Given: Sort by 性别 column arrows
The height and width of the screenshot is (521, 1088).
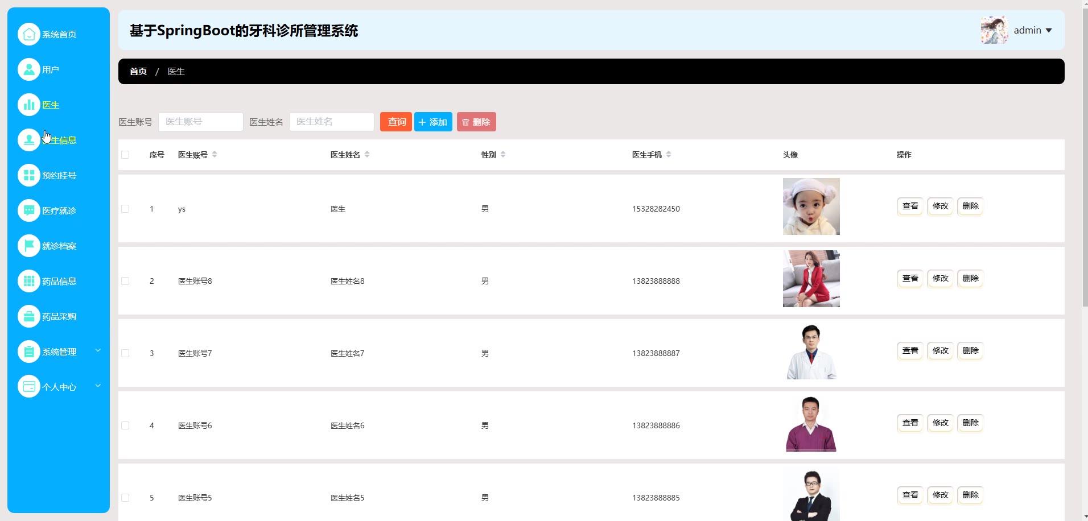Looking at the screenshot, I should [x=503, y=155].
